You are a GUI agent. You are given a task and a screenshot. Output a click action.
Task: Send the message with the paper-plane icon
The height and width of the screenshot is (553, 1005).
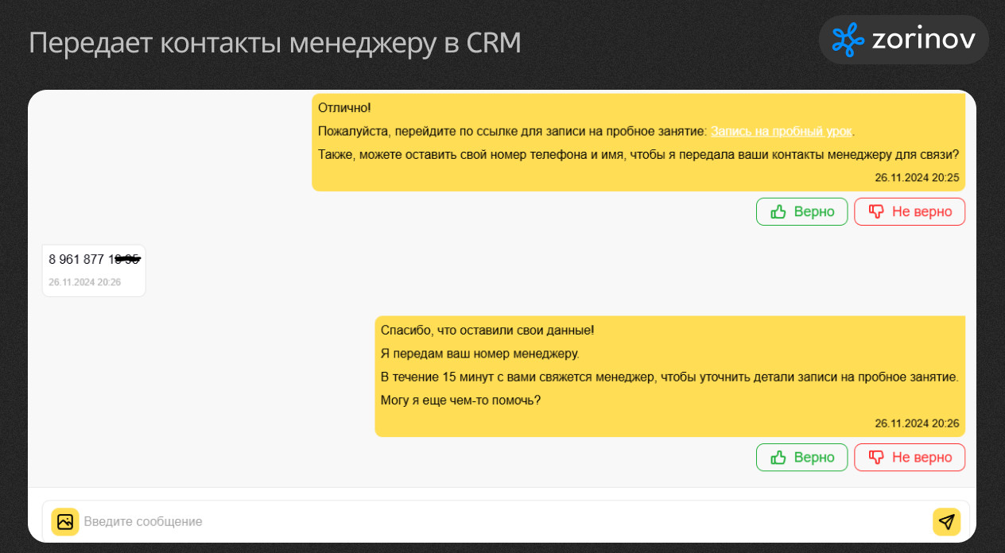946,521
